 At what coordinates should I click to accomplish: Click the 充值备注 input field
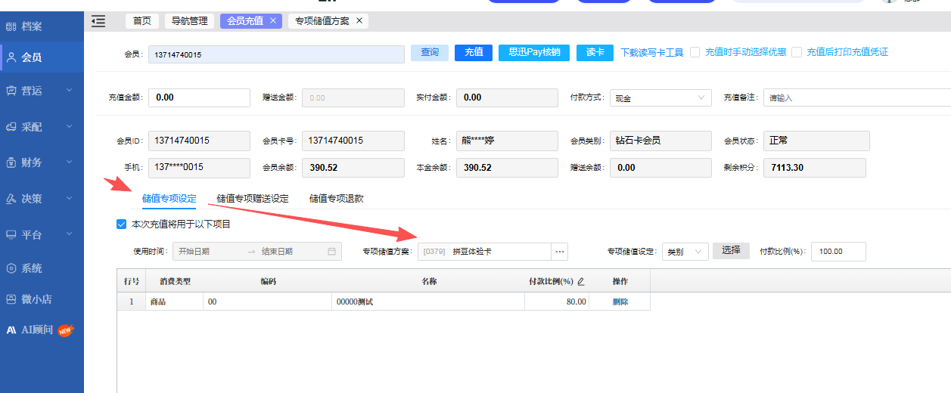(x=856, y=97)
